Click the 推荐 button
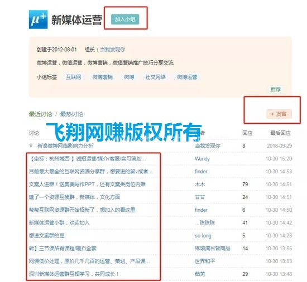The width and height of the screenshot is (307, 282). 276,90
